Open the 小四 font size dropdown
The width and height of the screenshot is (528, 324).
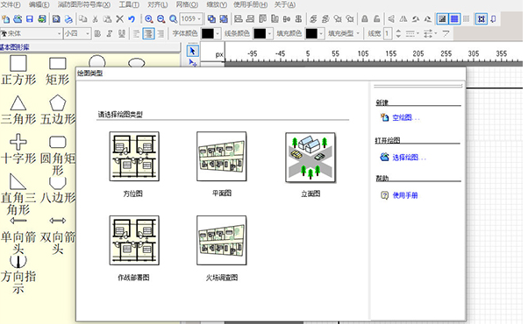pyautogui.click(x=77, y=33)
